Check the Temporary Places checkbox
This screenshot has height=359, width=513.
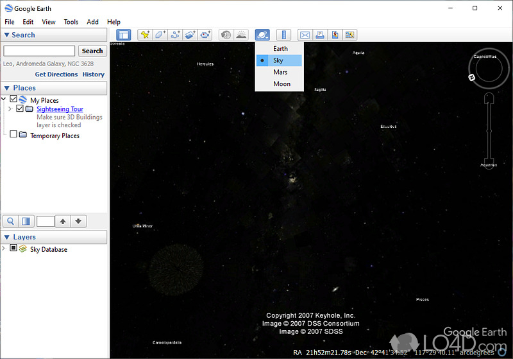coord(13,135)
